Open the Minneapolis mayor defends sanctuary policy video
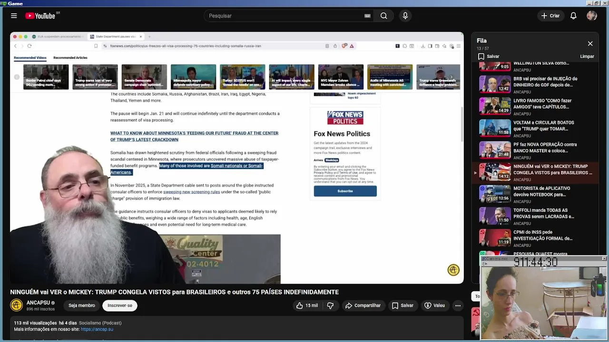 click(x=193, y=77)
